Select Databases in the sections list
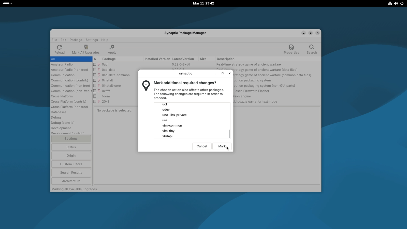407x229 pixels. 59,112
